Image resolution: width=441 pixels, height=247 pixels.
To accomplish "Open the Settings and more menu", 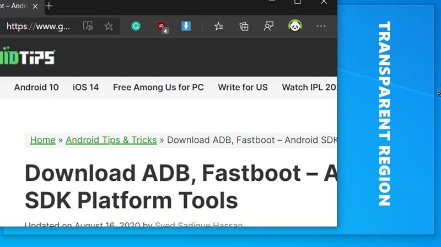I will [x=321, y=26].
